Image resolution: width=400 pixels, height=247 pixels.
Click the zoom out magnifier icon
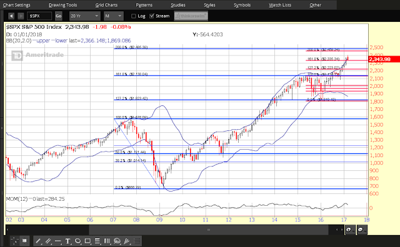coord(361,230)
